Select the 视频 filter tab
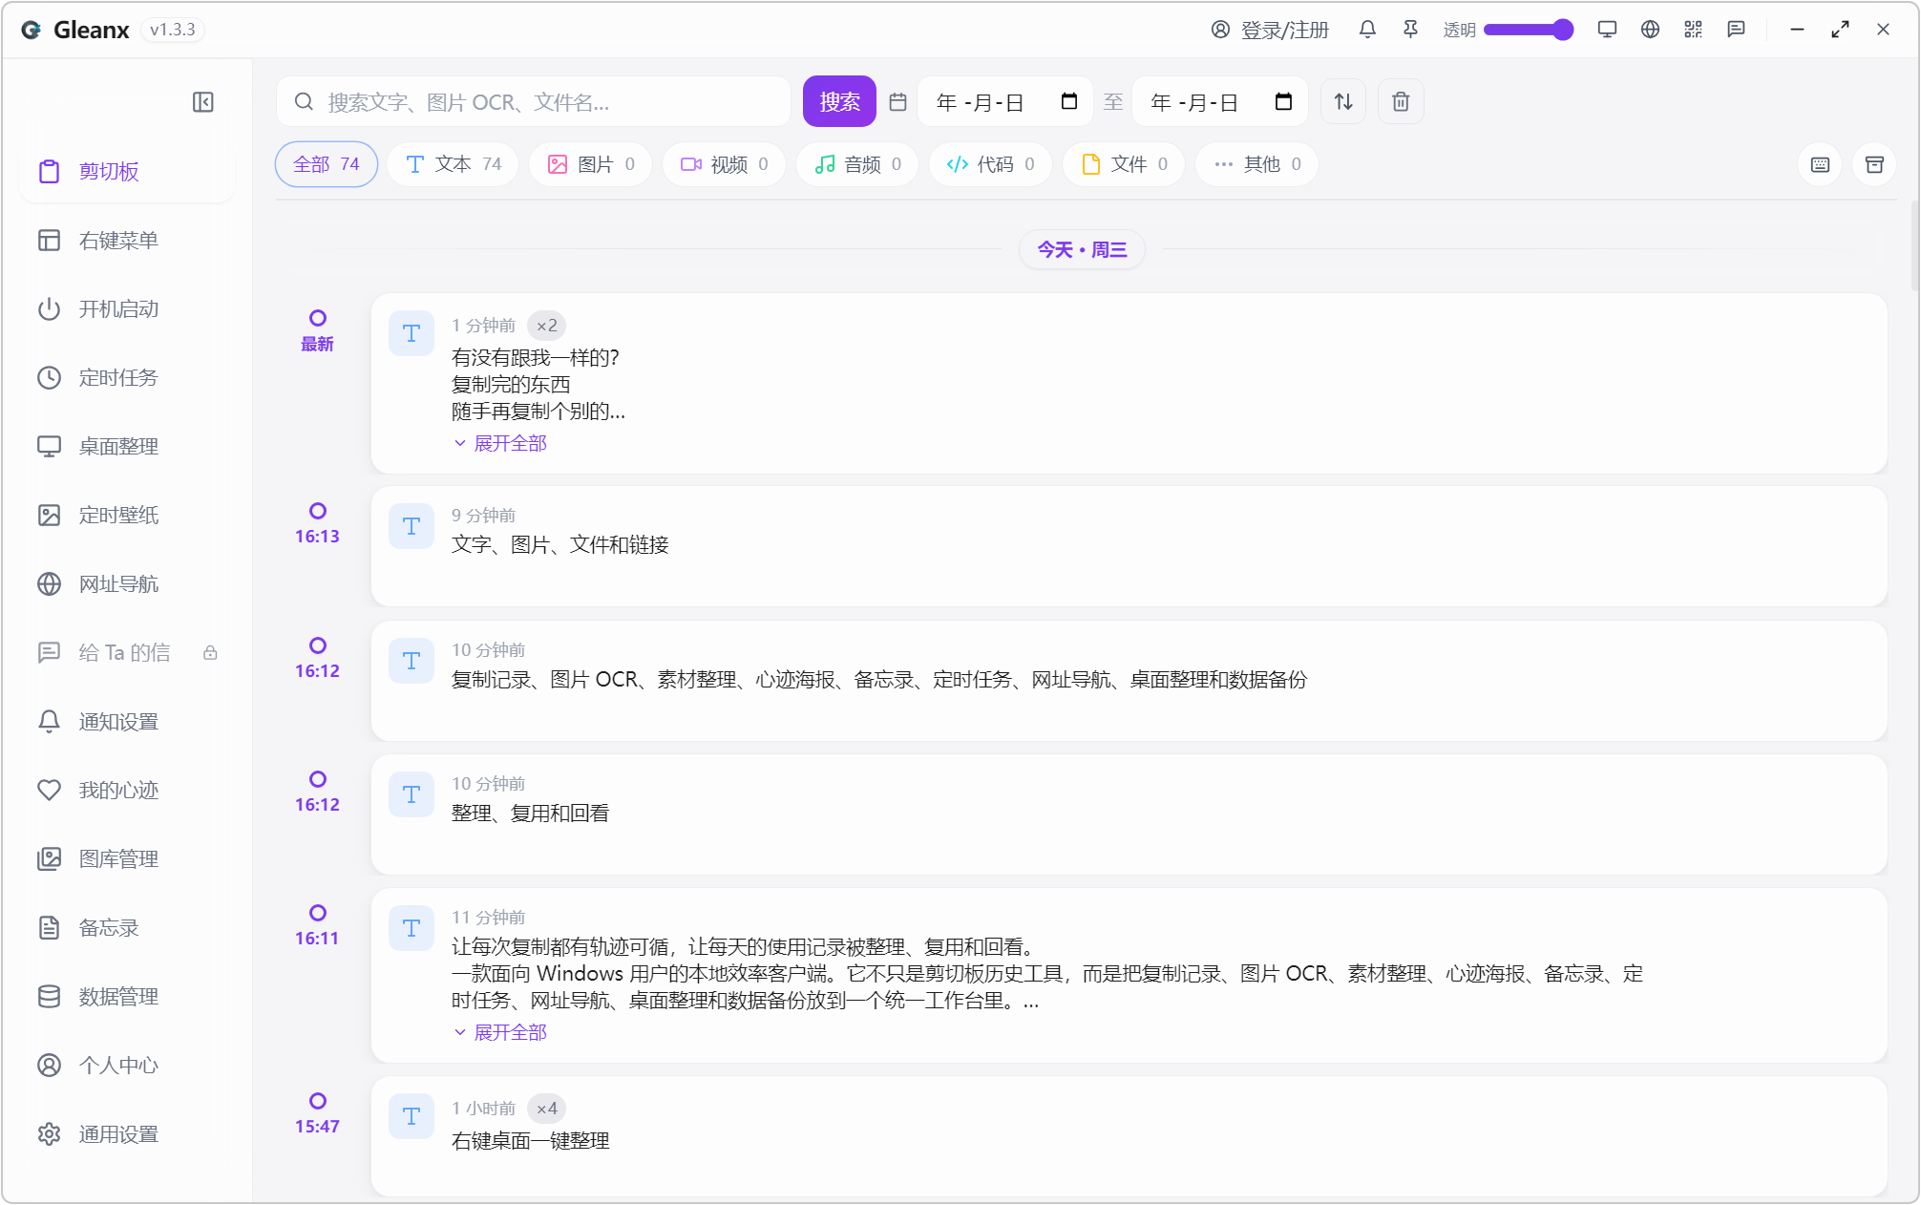This screenshot has width=1921, height=1205. [724, 164]
